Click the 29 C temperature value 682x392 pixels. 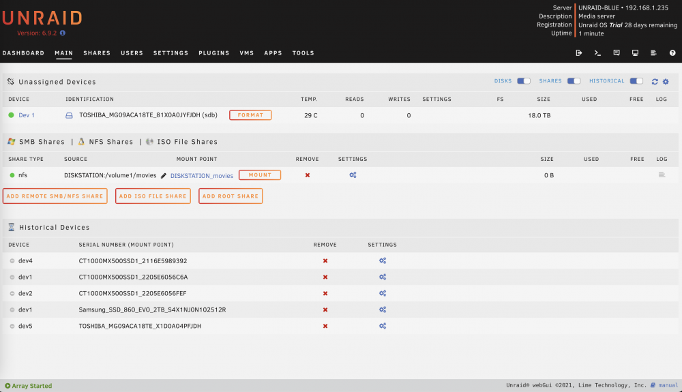tap(310, 115)
